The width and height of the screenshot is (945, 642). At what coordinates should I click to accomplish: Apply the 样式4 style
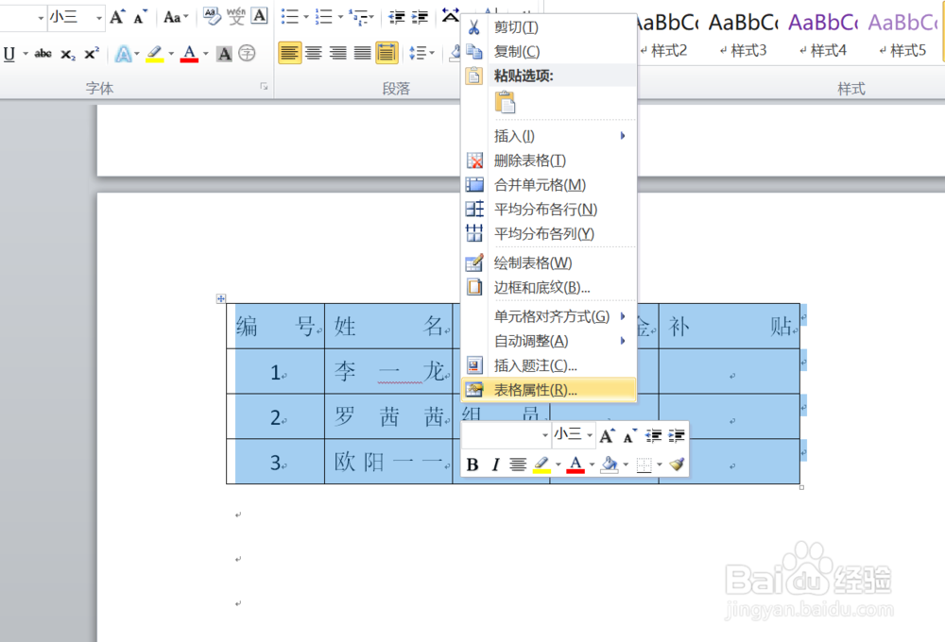click(823, 36)
